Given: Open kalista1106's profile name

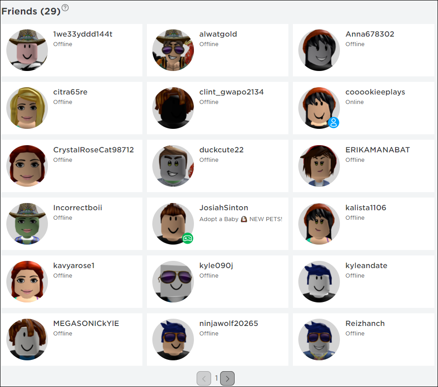Looking at the screenshot, I should [366, 208].
